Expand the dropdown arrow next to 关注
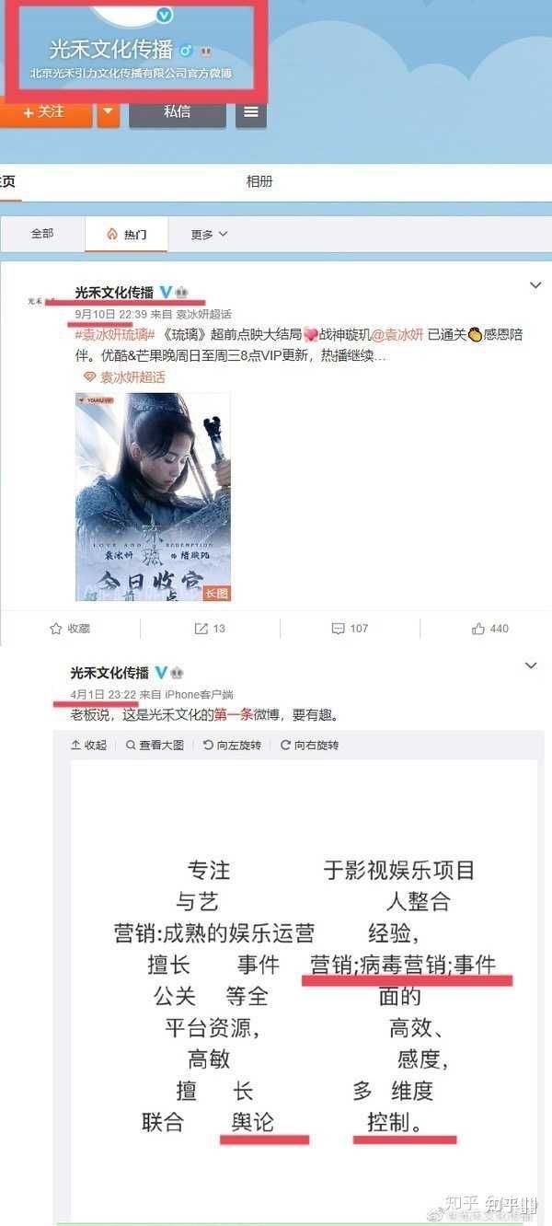The image size is (552, 1226). coord(109,111)
